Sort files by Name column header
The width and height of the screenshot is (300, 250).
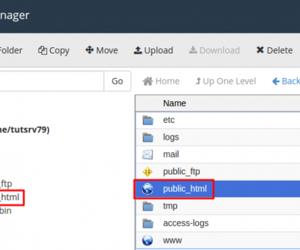(175, 103)
